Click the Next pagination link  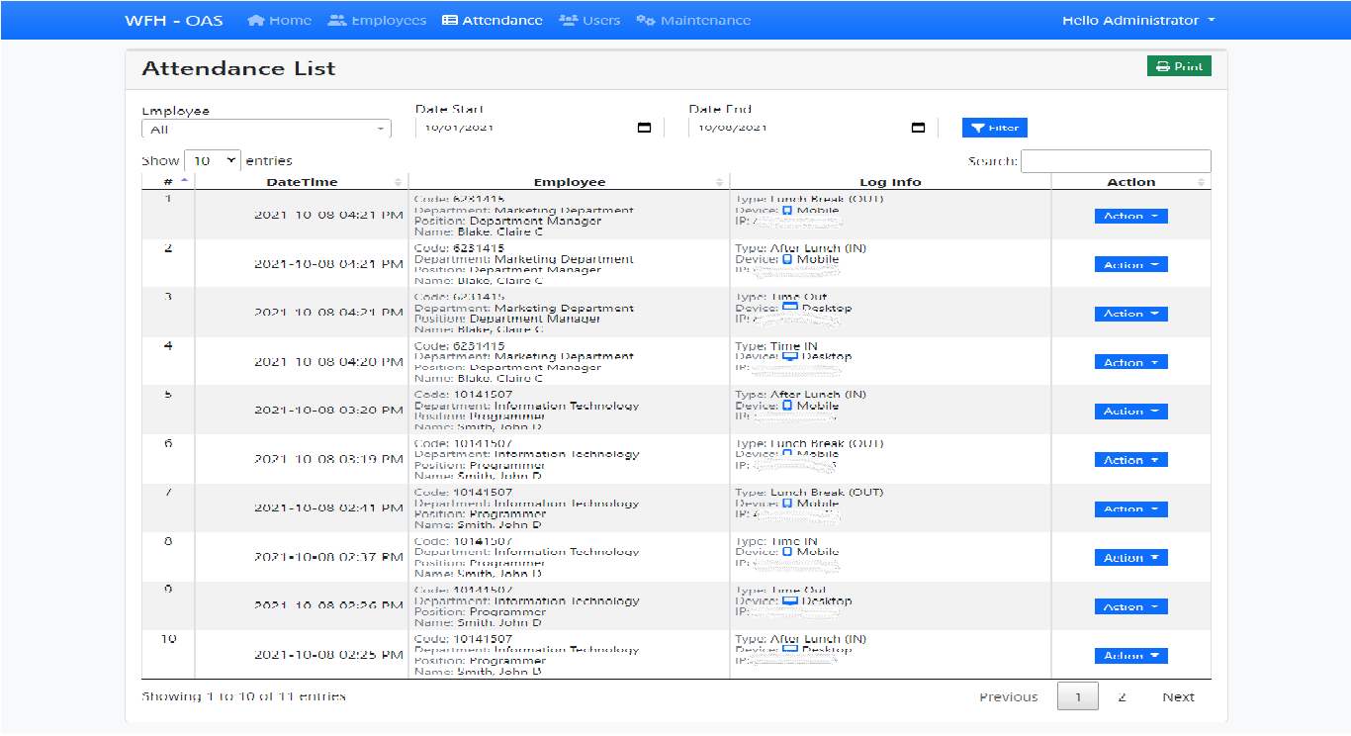(1178, 697)
